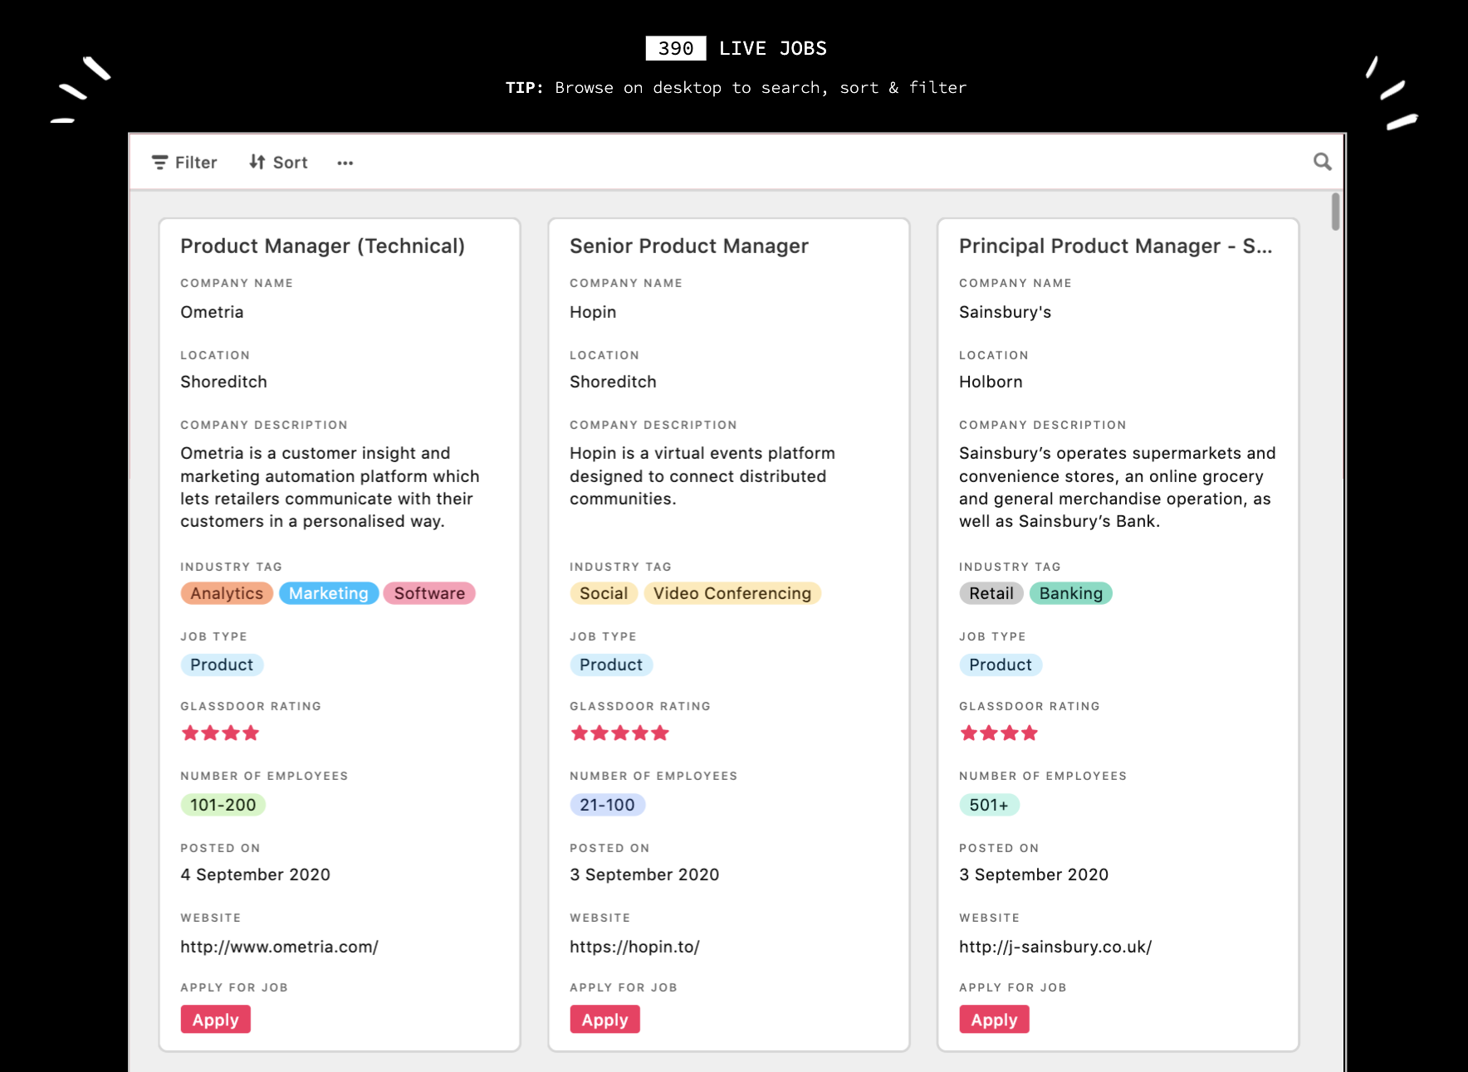Click the company name Ometria

tap(212, 312)
